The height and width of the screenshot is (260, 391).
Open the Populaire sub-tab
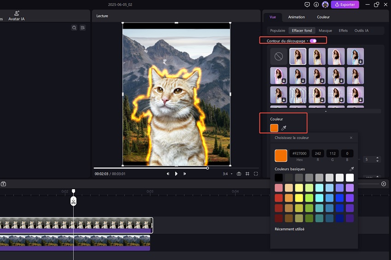pyautogui.click(x=277, y=30)
